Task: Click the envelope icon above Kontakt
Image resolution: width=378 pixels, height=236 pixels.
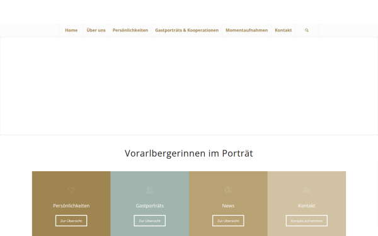Action: pyautogui.click(x=307, y=190)
